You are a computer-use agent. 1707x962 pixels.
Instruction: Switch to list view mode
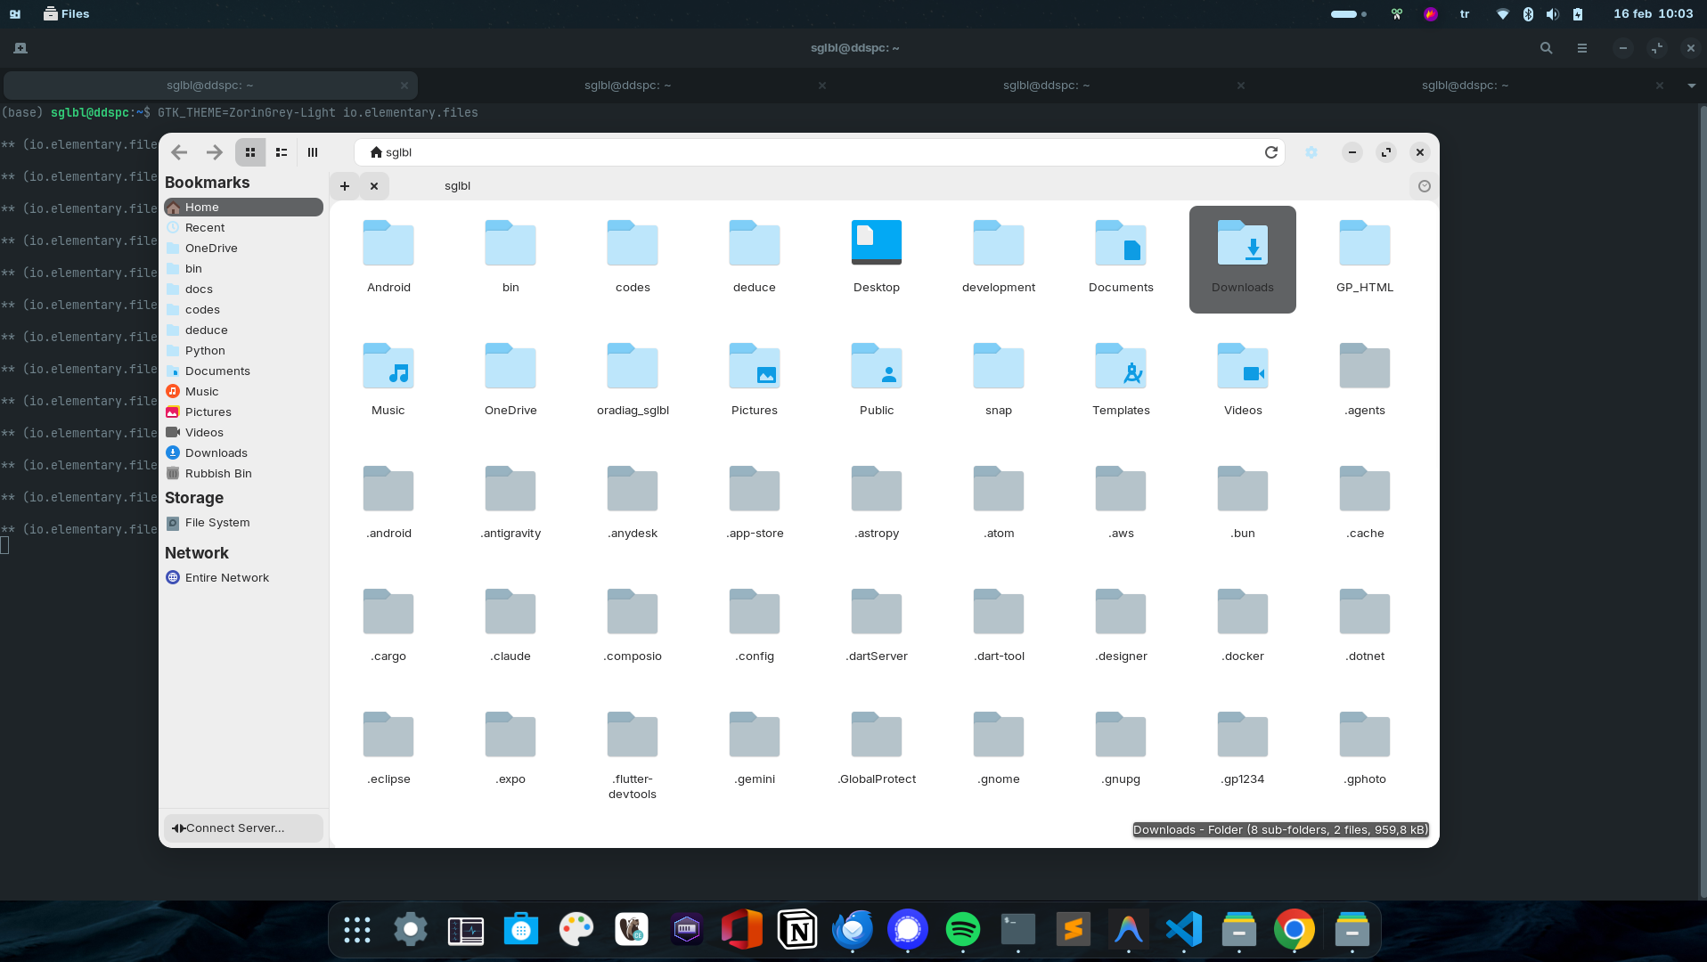[x=282, y=152]
